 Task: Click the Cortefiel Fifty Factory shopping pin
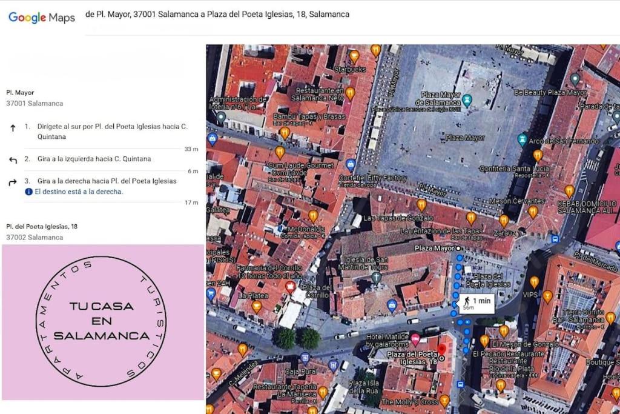(351, 164)
